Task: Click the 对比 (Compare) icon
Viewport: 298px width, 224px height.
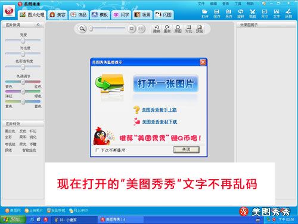Action: [188, 27]
